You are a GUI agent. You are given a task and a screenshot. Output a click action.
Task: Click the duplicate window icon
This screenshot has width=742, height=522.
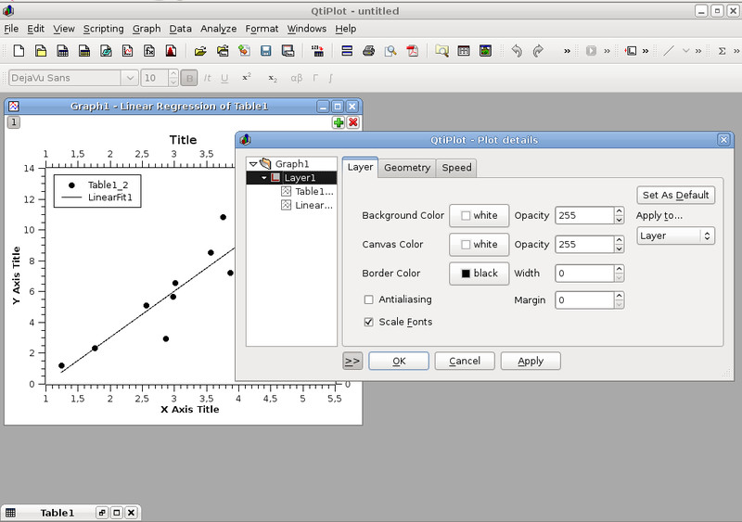tap(347, 51)
